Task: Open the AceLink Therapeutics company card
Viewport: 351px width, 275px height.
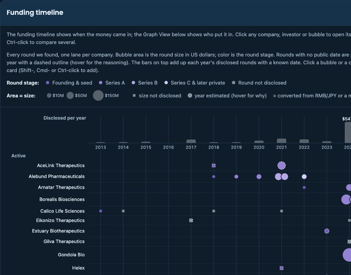Action: click(61, 166)
